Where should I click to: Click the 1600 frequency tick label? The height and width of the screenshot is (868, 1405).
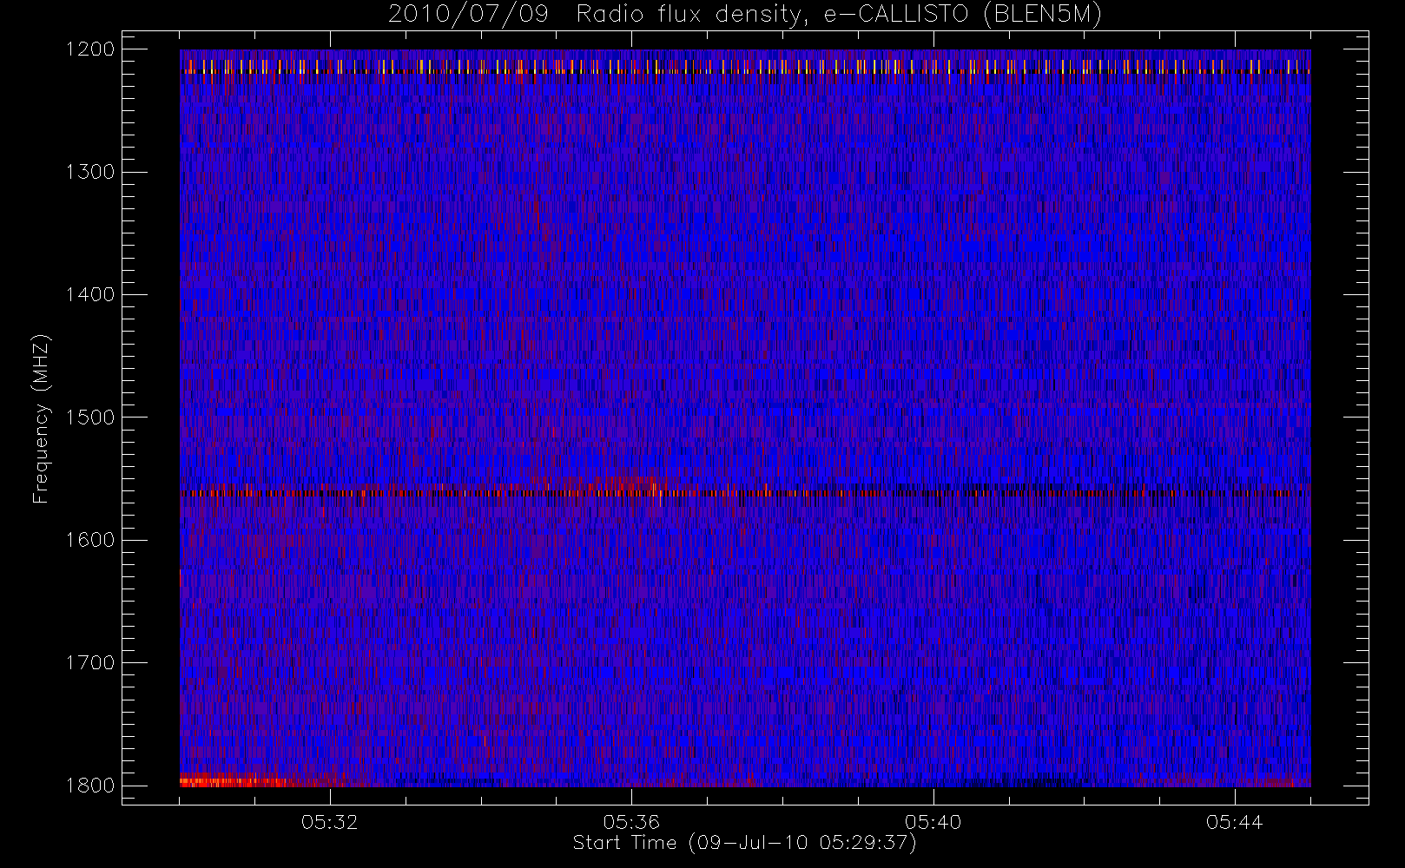91,540
